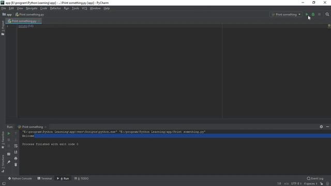Screen dimensions: 331x186
Task: Click the Pause output icon in Run panel
Action: coord(9,146)
